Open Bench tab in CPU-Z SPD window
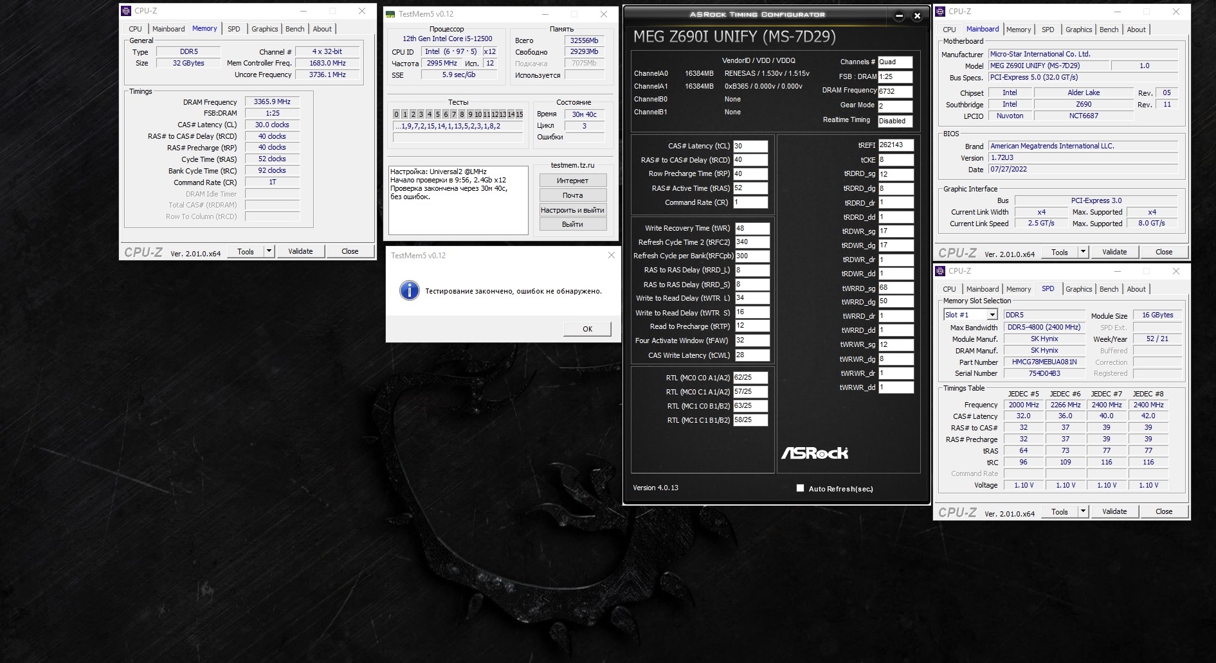Viewport: 1216px width, 663px height. point(1109,289)
